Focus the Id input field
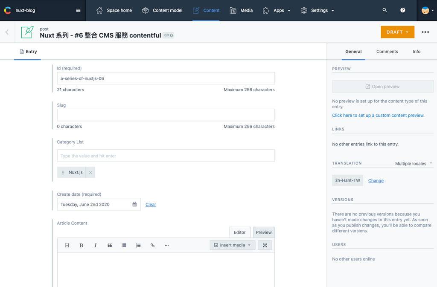437x287 pixels. [x=166, y=78]
